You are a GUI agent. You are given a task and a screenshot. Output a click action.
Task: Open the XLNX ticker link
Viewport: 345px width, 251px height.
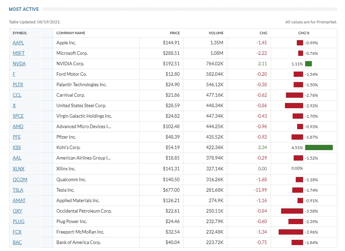pyautogui.click(x=19, y=169)
